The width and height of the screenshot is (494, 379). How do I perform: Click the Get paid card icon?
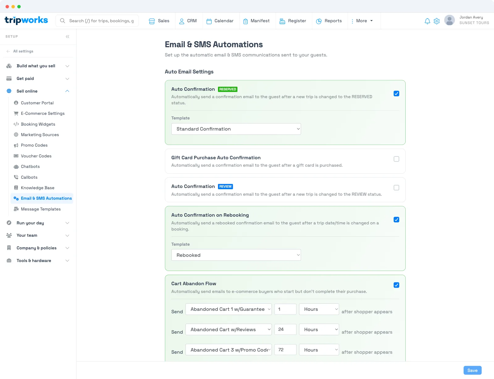point(9,78)
